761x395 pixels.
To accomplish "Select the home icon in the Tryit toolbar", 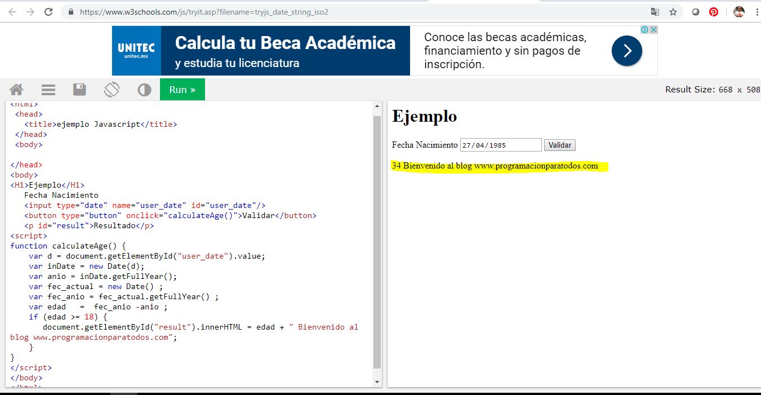I will [x=16, y=89].
